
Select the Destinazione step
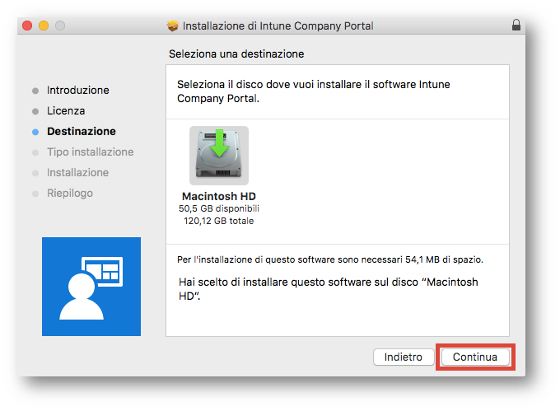(x=82, y=132)
